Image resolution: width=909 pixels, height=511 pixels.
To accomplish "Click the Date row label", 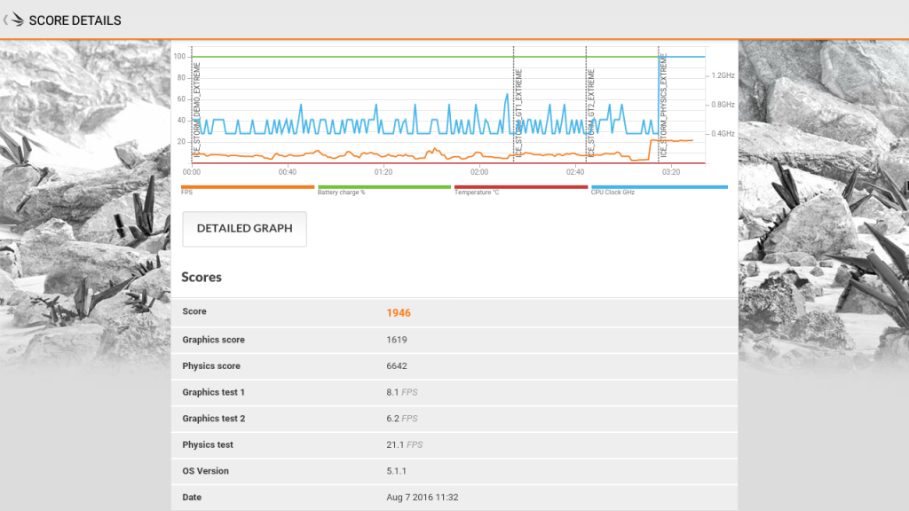I will (x=192, y=497).
